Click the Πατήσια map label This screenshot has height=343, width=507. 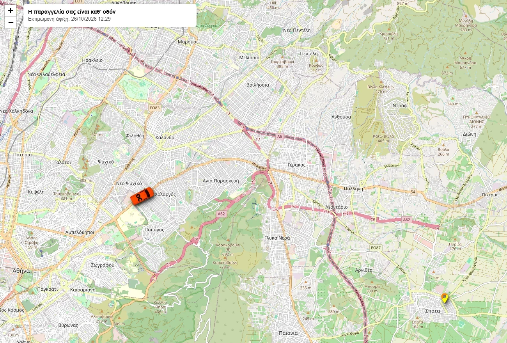pyautogui.click(x=22, y=155)
